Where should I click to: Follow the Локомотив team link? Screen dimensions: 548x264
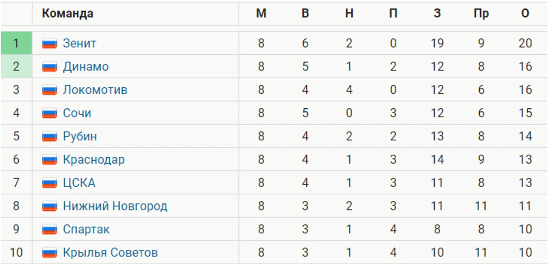tap(95, 90)
